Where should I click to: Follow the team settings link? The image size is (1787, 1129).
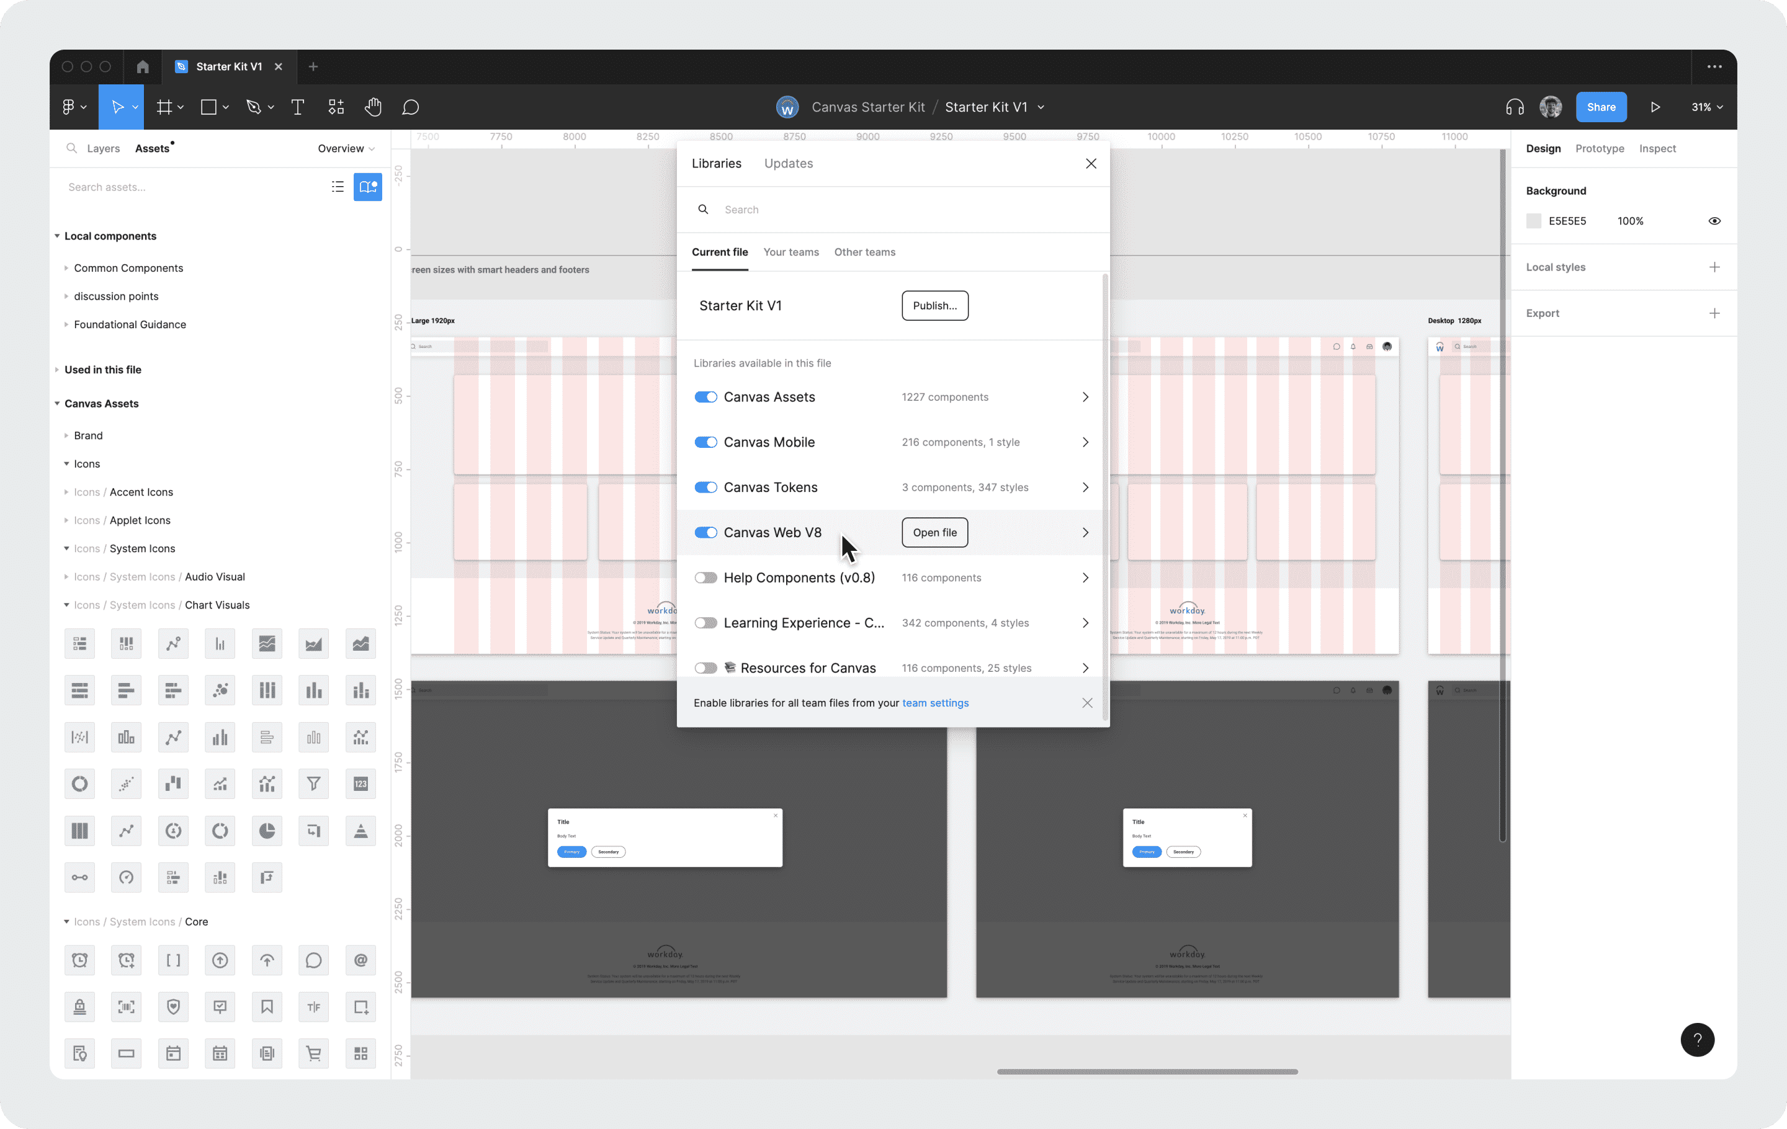point(935,703)
